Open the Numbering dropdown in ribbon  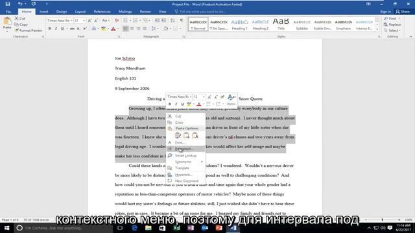pyautogui.click(x=140, y=21)
